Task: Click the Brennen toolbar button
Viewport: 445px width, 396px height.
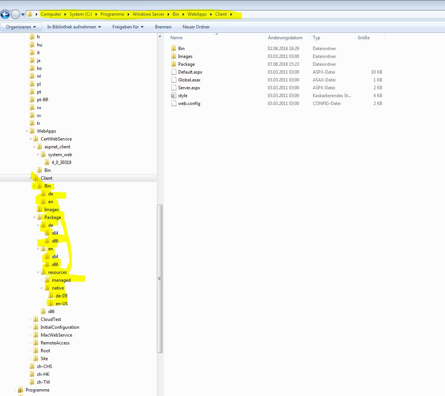Action: (163, 27)
